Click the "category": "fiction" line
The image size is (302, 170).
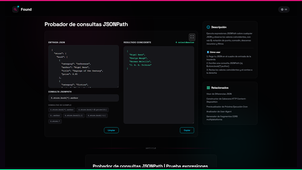click(x=75, y=85)
